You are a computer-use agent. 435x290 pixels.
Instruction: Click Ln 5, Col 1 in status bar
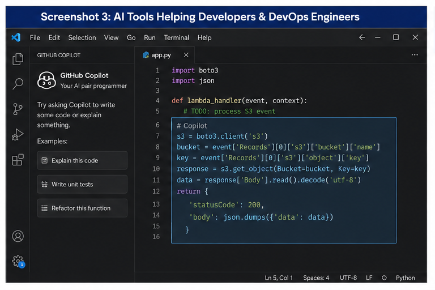point(279,278)
